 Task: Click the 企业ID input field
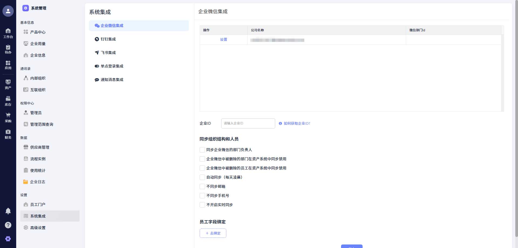[248, 123]
